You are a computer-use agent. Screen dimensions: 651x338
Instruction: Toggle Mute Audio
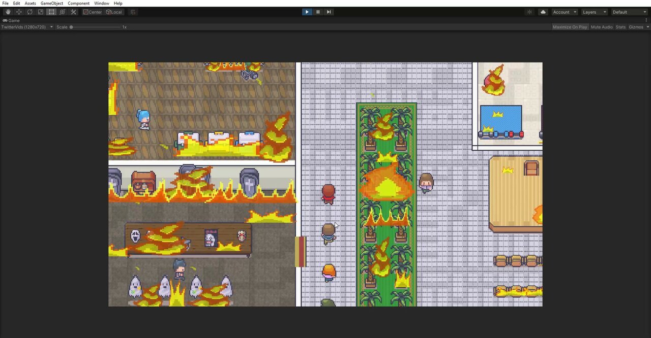(602, 27)
